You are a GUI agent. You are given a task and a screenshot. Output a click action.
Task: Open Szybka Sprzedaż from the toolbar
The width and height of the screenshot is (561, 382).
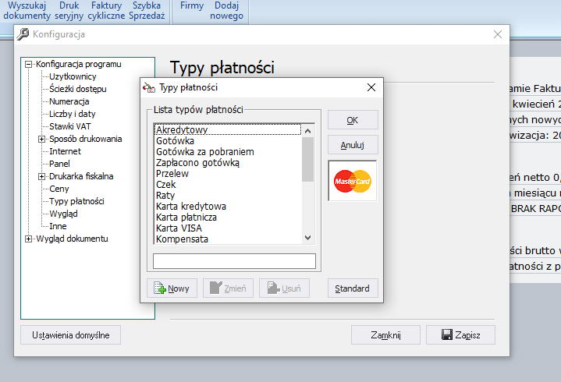coord(147,10)
